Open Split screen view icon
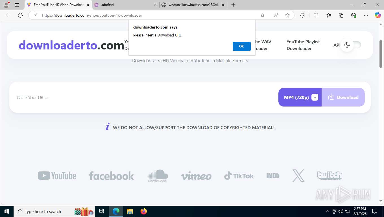Image resolution: width=384 pixels, height=217 pixels. click(x=316, y=15)
